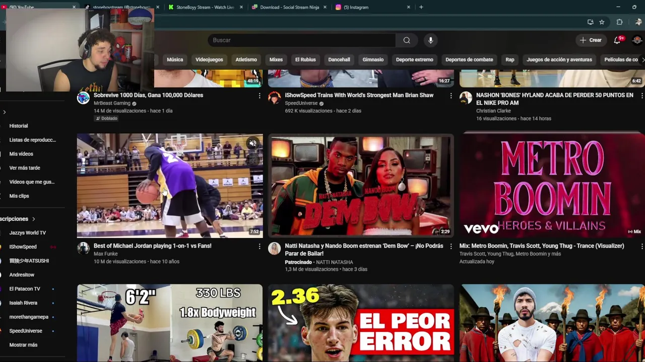
Task: Open options for iShowSpeed Brian Shaw video
Action: [x=451, y=96]
